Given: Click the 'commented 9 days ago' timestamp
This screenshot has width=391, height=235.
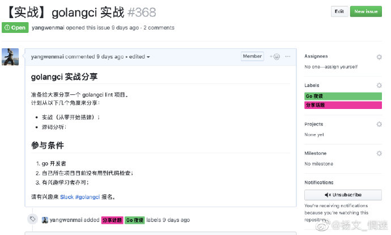Looking at the screenshot, I should click(94, 57).
